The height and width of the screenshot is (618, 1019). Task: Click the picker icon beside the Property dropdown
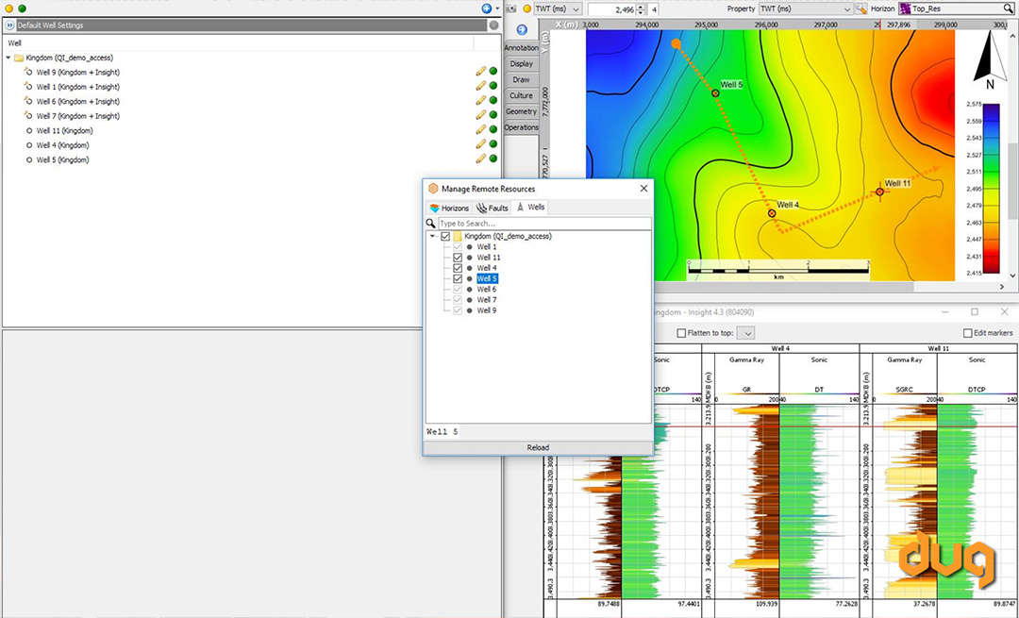point(860,8)
